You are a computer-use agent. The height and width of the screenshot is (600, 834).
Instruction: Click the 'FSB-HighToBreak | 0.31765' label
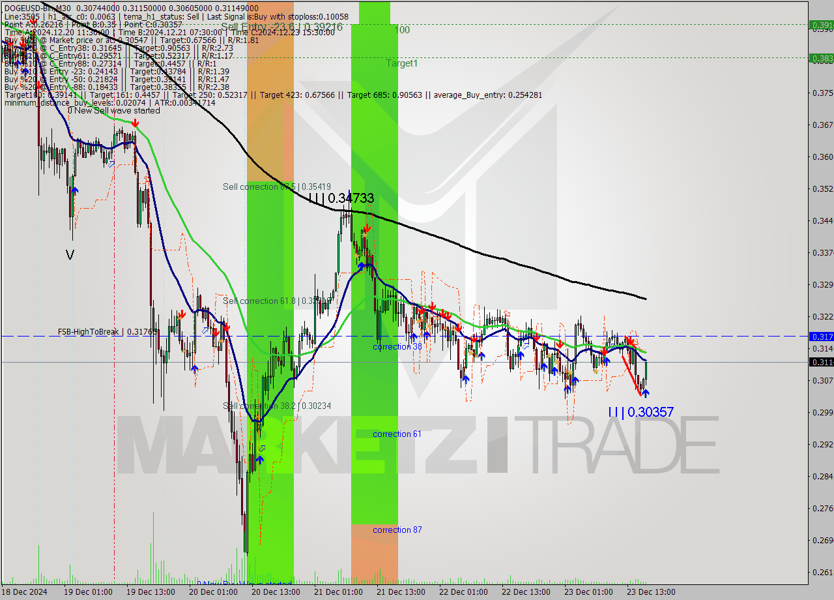tap(108, 331)
